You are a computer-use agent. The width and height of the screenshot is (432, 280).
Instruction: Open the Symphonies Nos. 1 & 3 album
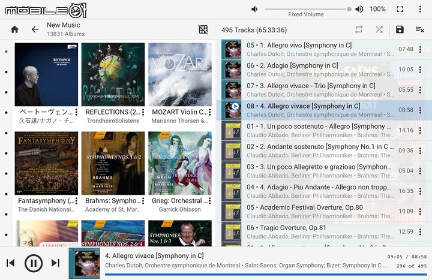180,233
